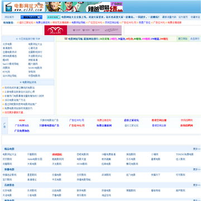Click the blue join button in nav bar
201x201 pixels.
[31, 17]
